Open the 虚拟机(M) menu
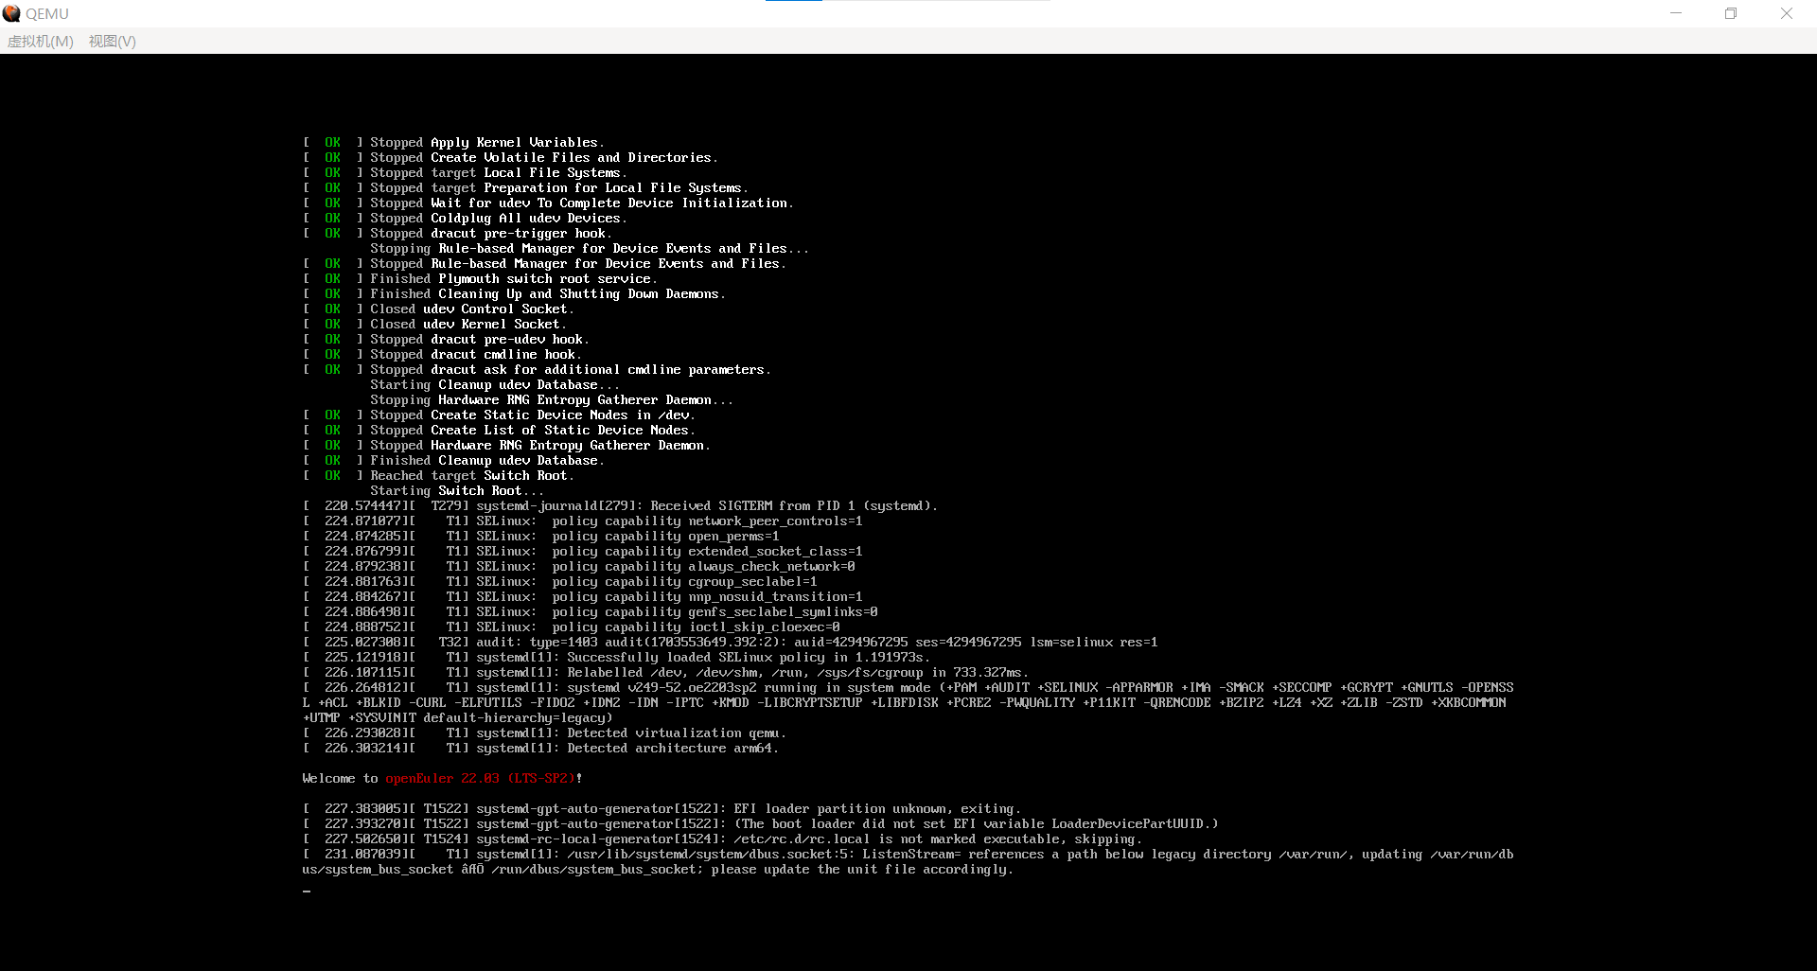 [x=40, y=42]
